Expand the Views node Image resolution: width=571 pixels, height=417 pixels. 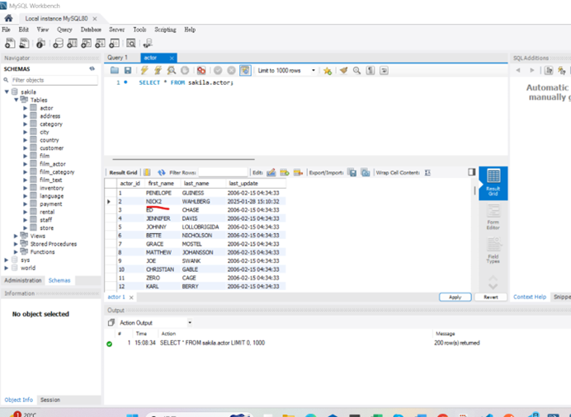pos(16,236)
